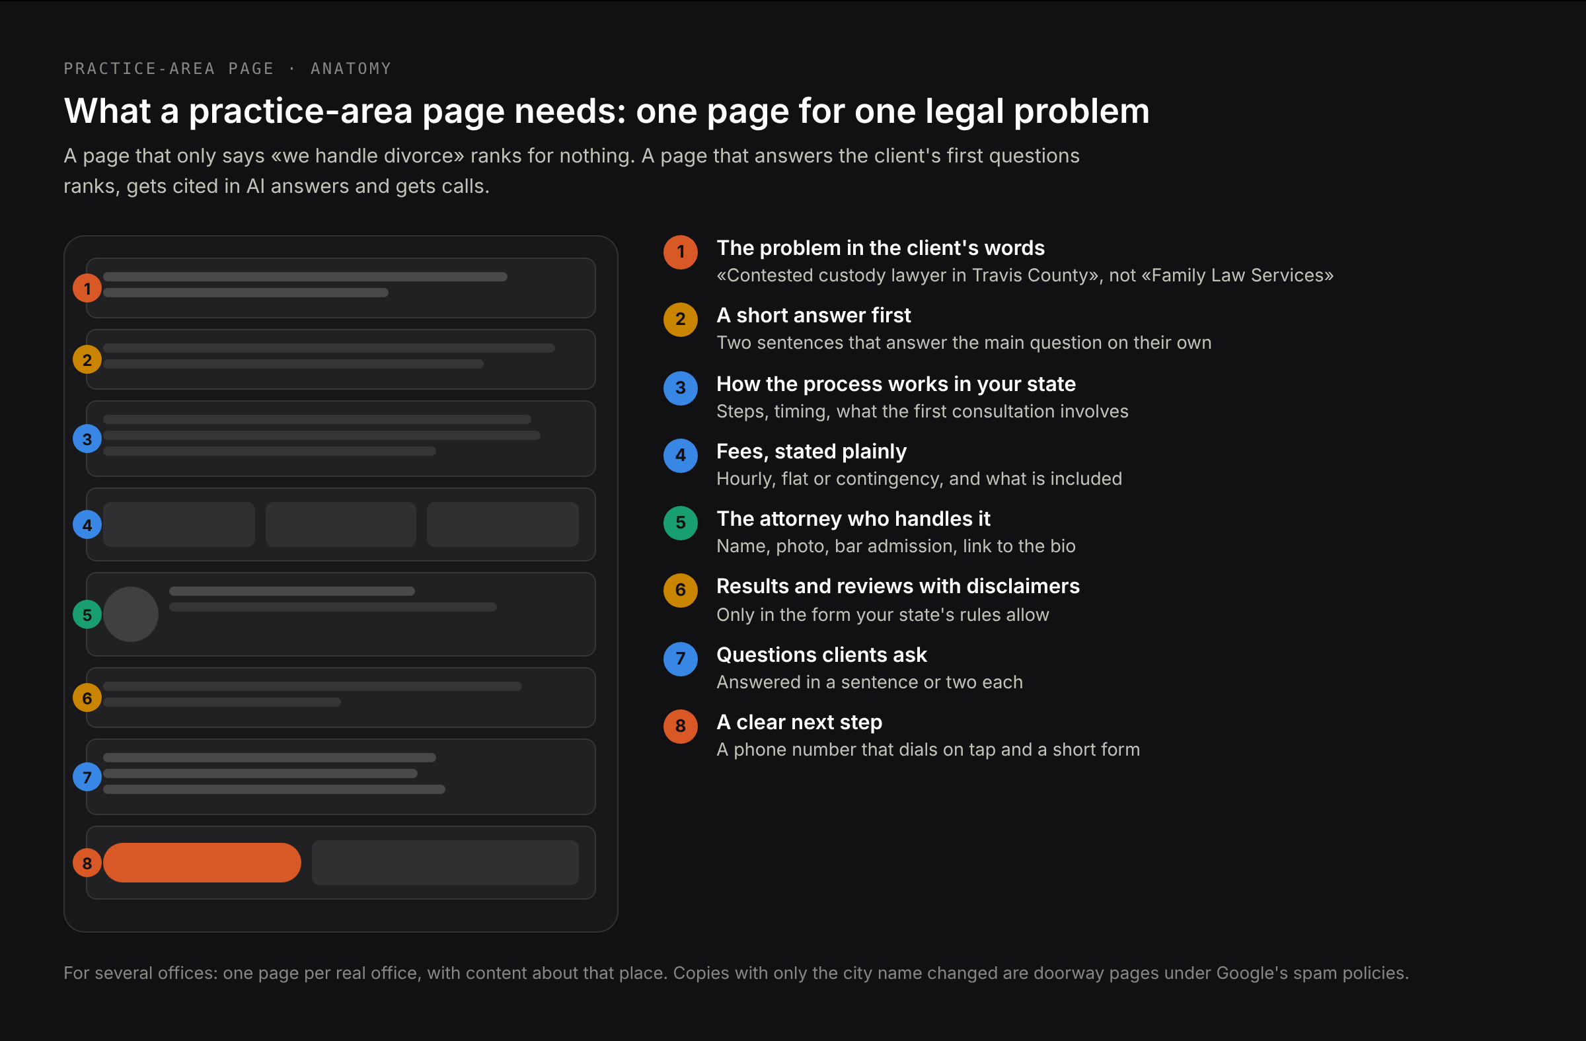Click the orange call button in the wireframe
The image size is (1586, 1041).
202,863
